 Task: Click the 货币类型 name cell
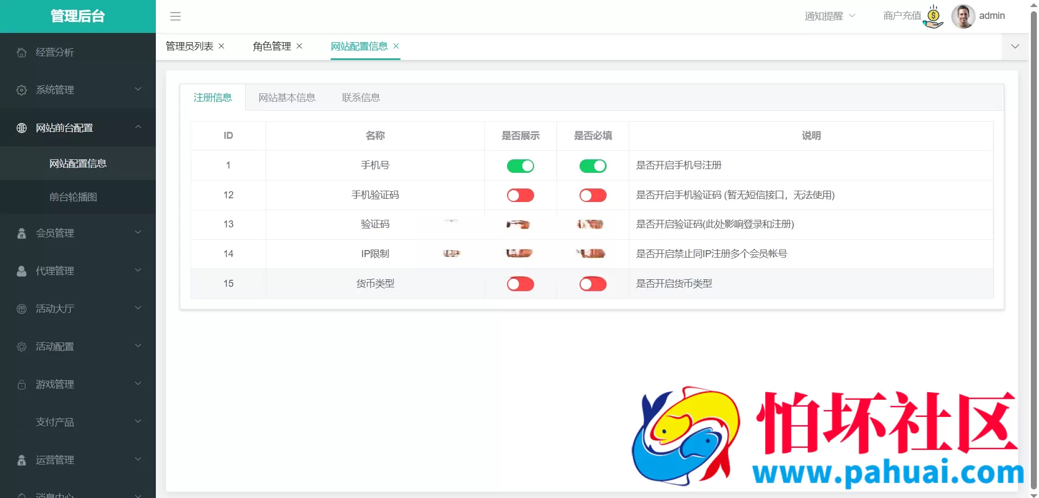click(375, 284)
